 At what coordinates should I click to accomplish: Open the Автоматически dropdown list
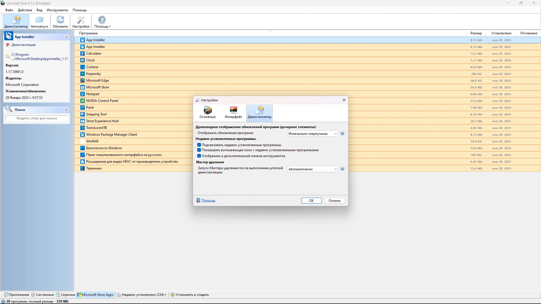point(312,169)
